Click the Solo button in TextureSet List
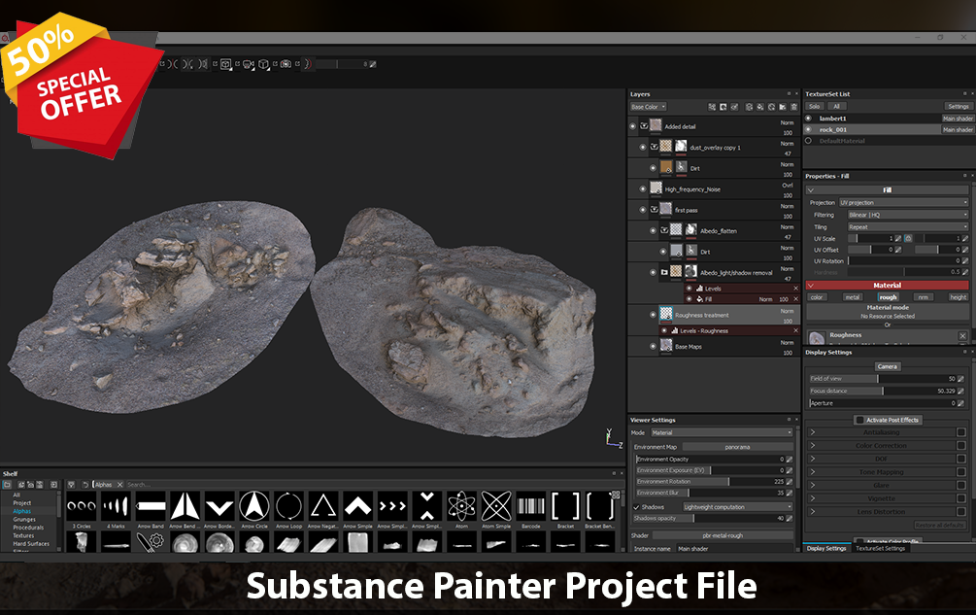The width and height of the screenshot is (976, 615). 815,107
